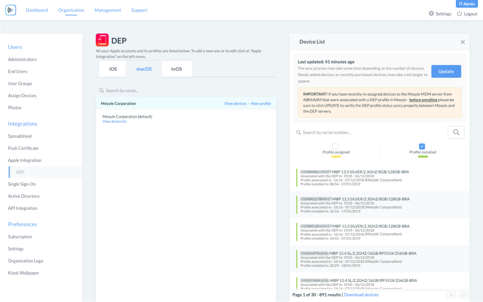Switch to the tvOS tab
Viewport: 483px width, 302px height.
pos(177,69)
